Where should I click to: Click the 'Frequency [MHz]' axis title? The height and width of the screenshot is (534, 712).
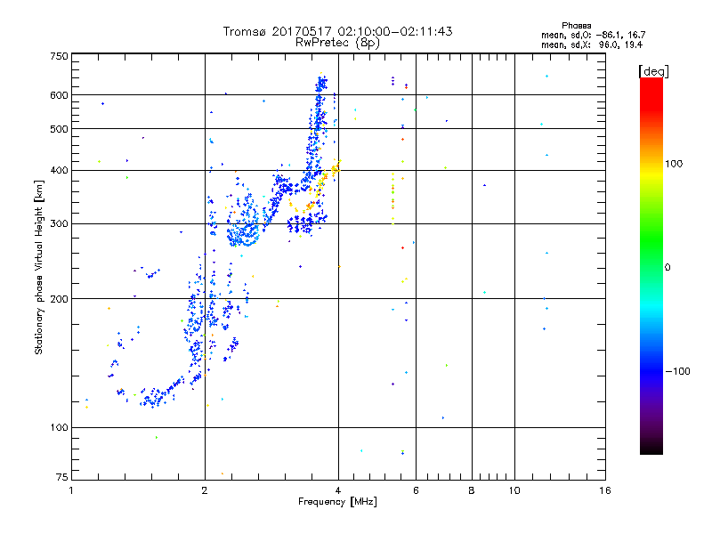(337, 502)
